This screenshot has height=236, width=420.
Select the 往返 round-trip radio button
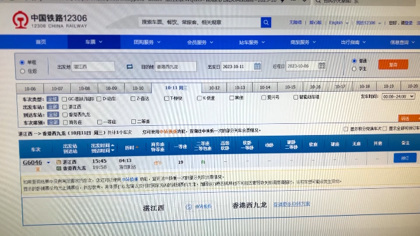coord(22,71)
